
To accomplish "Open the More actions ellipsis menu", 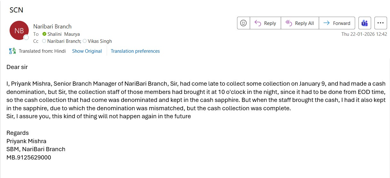I will [380, 23].
